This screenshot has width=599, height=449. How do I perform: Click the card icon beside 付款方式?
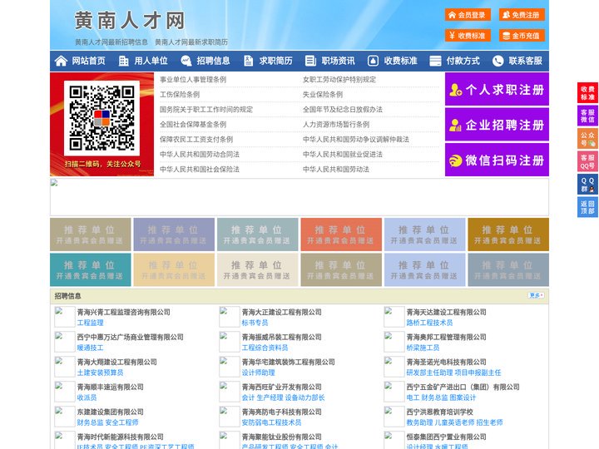pos(435,61)
